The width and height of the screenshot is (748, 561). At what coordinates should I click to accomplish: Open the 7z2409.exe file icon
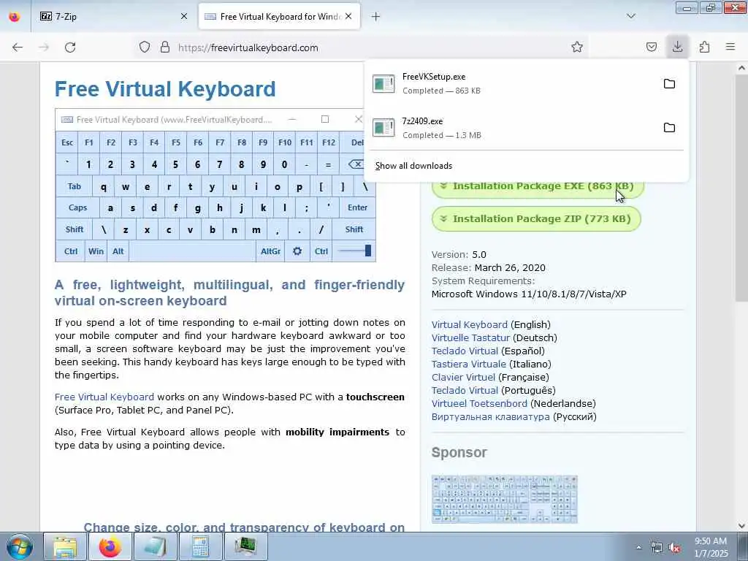tap(383, 128)
